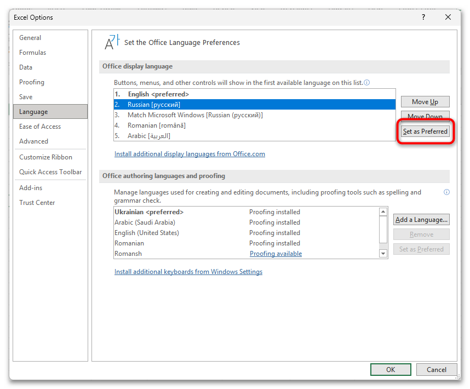Image resolution: width=470 pixels, height=389 pixels.
Task: Select Romansh authoring language row
Action: [x=247, y=254]
